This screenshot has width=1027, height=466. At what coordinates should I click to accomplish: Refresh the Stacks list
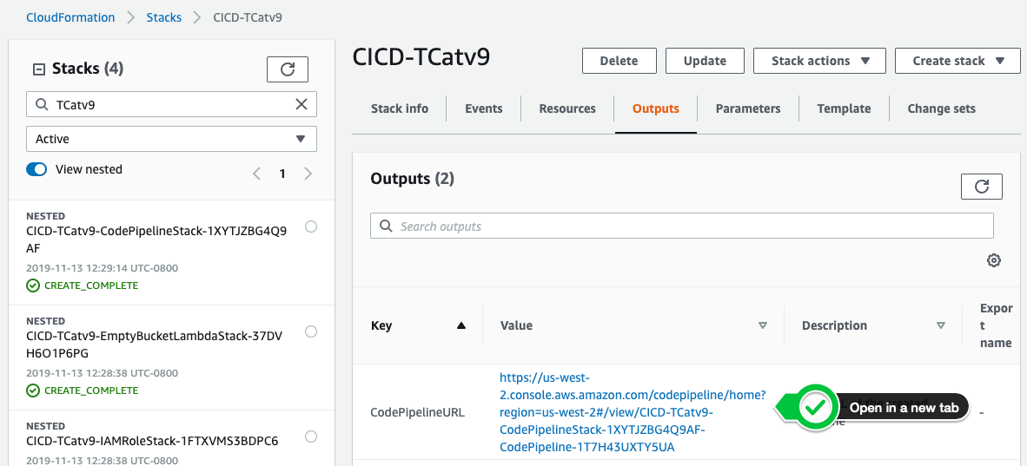288,69
